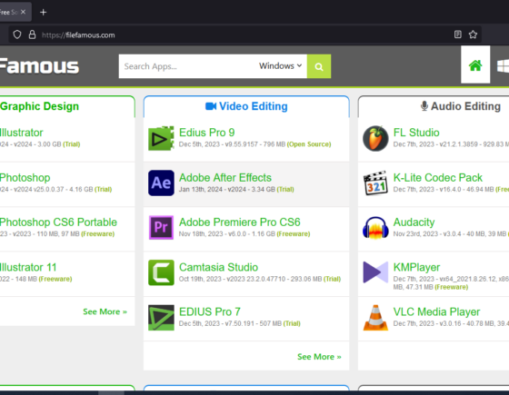Click the Premiere Pro Pr icon
Image resolution: width=509 pixels, height=395 pixels.
pos(161,227)
